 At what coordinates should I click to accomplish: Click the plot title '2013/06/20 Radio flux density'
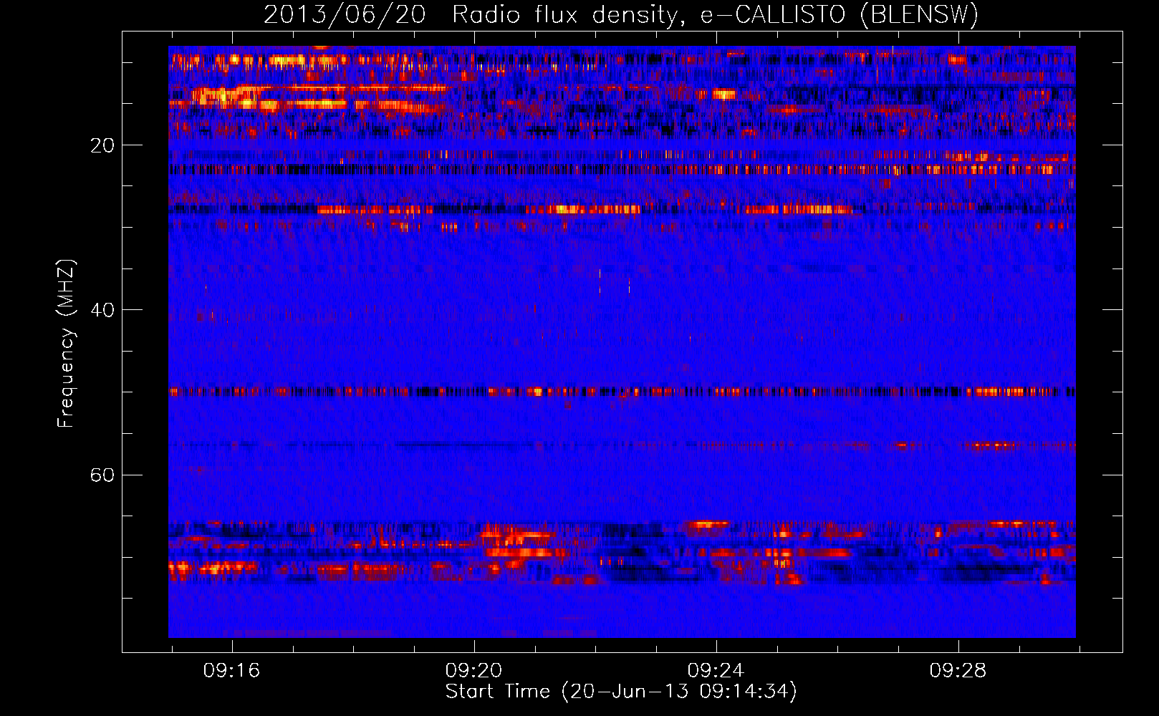click(x=621, y=14)
